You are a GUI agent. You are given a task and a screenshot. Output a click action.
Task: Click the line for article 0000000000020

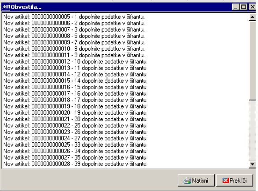[75, 113]
